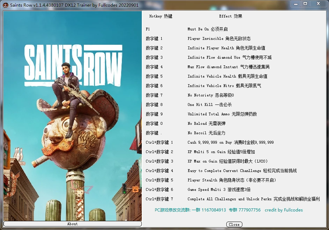Activate the F1 Must Be On row
The image size is (329, 230).
pos(210,29)
